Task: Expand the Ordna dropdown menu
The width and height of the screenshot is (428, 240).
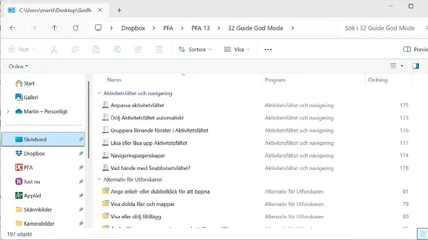Action: click(x=18, y=66)
